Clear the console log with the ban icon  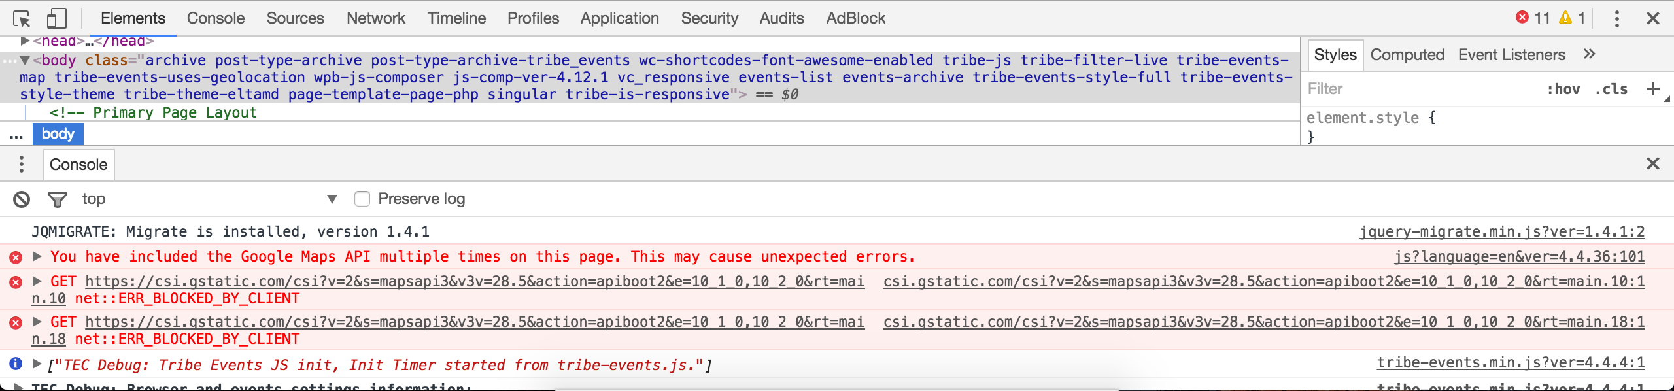[x=22, y=199]
